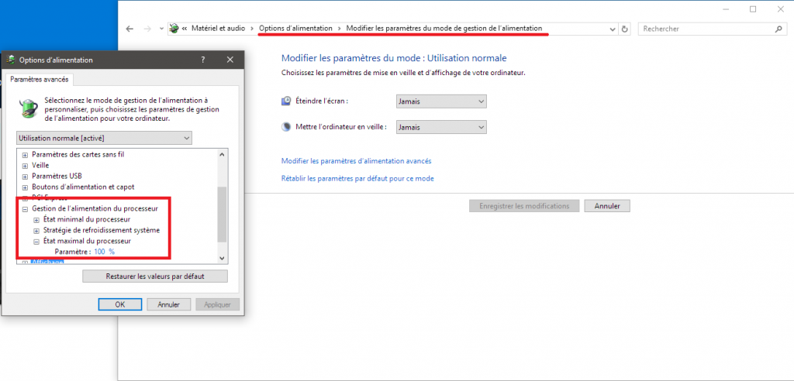The width and height of the screenshot is (794, 381).
Task: Click the greyed Appliquer button
Action: [x=217, y=304]
